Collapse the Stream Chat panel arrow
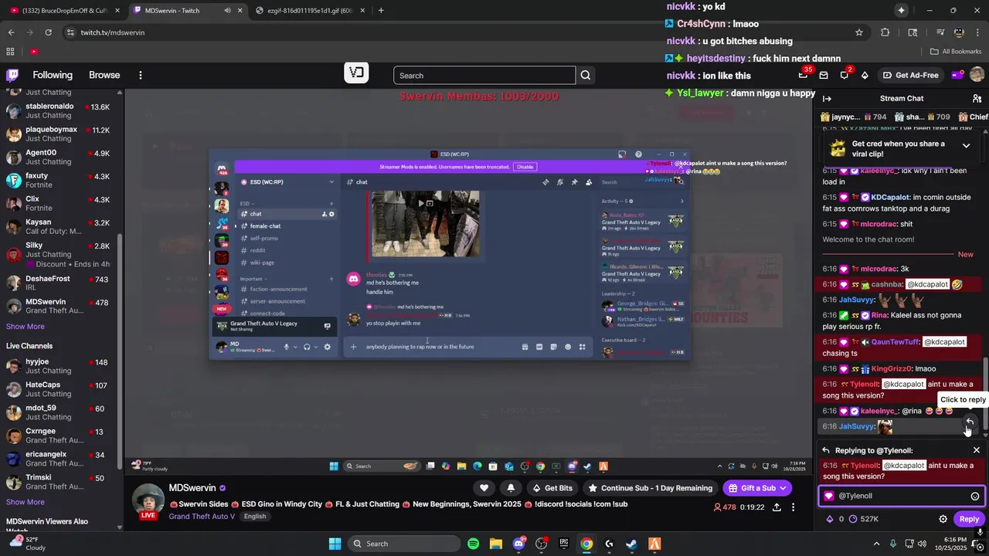The width and height of the screenshot is (989, 556). pos(827,98)
